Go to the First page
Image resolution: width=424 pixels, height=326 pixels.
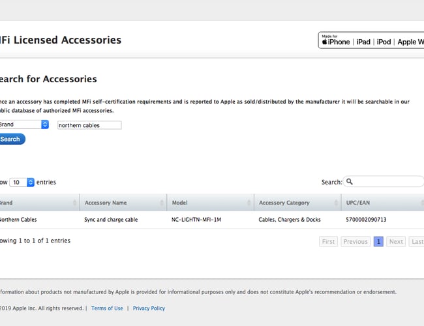(x=329, y=241)
